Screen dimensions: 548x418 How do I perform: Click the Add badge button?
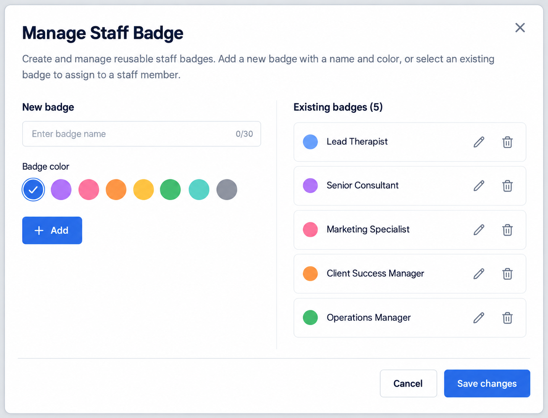point(52,230)
